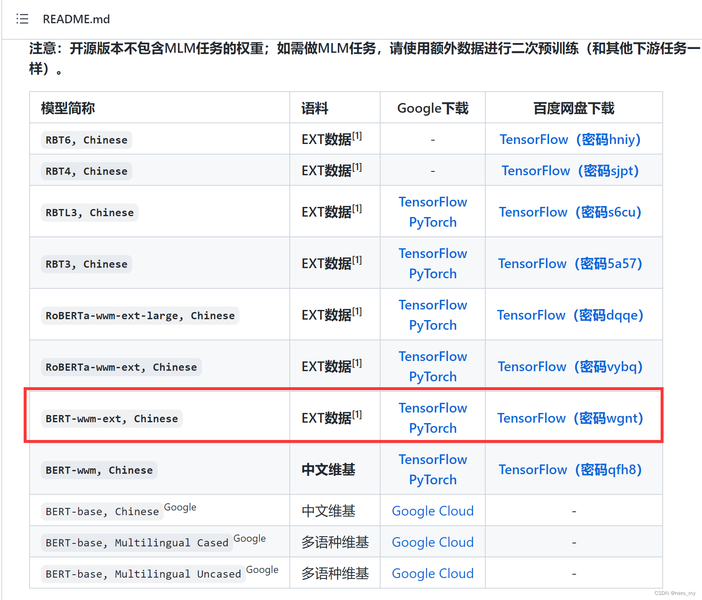Image resolution: width=702 pixels, height=600 pixels.
Task: Click the BERT-base, Chinese model name
Action: [x=102, y=512]
